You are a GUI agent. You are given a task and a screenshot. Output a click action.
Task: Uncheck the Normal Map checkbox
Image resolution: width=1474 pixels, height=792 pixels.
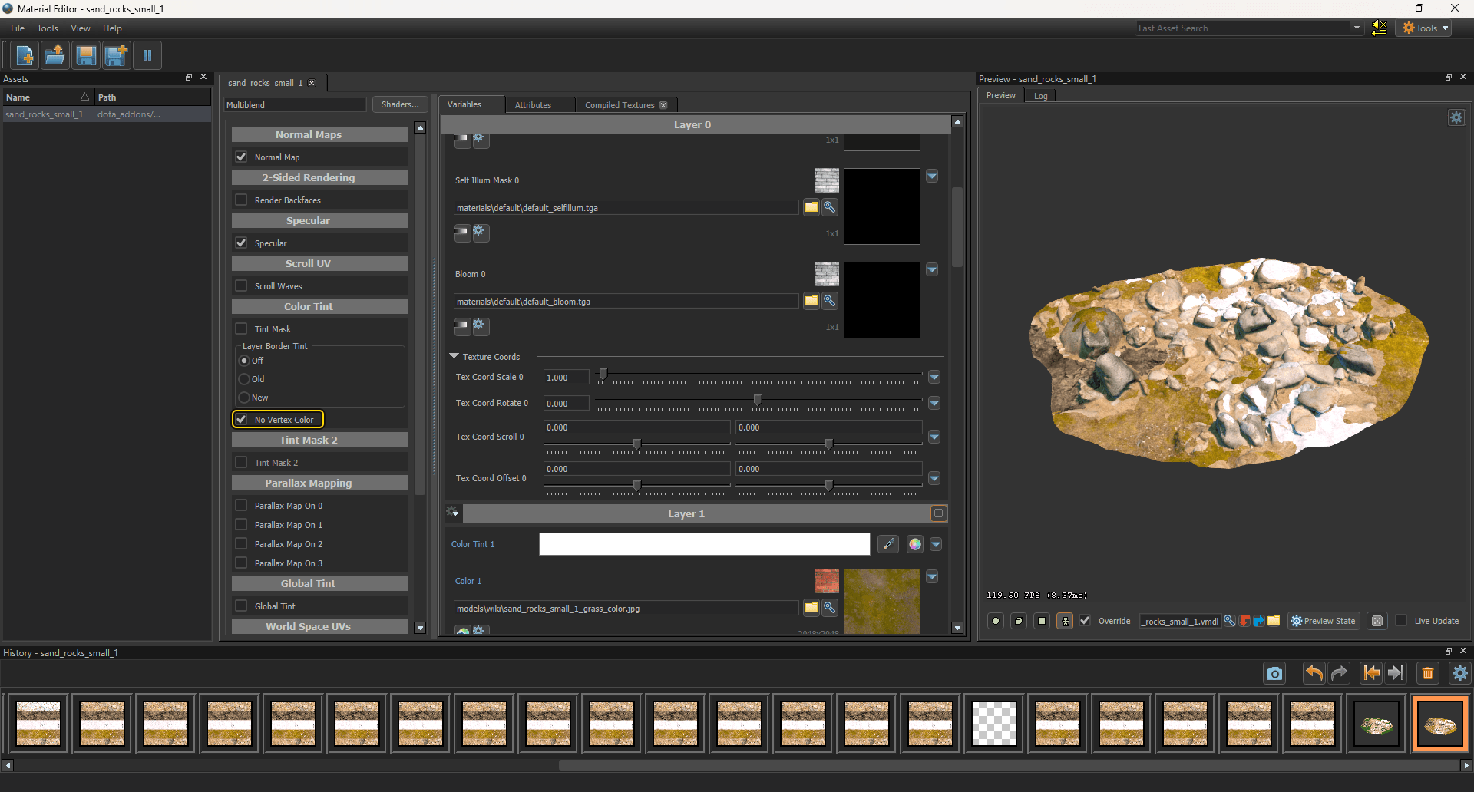click(x=241, y=157)
